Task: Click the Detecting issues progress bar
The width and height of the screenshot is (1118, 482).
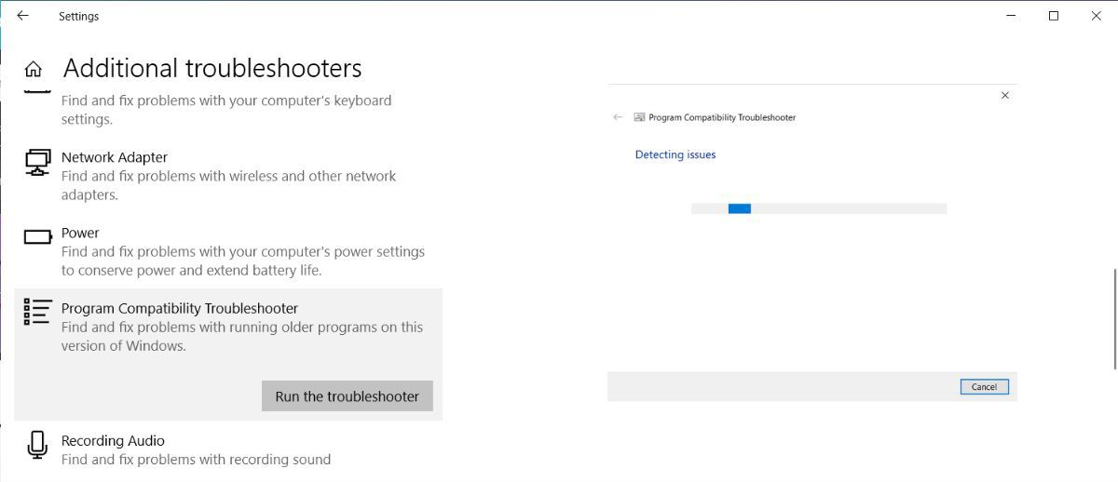Action: click(818, 208)
